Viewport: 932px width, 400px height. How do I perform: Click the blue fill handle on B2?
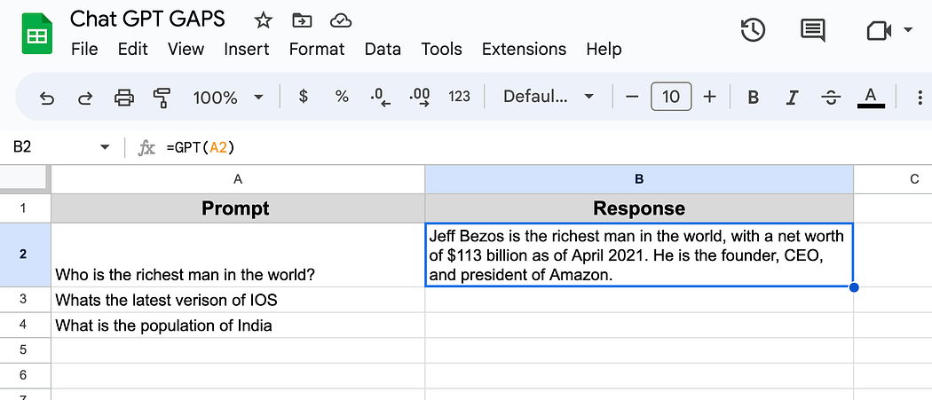point(854,287)
